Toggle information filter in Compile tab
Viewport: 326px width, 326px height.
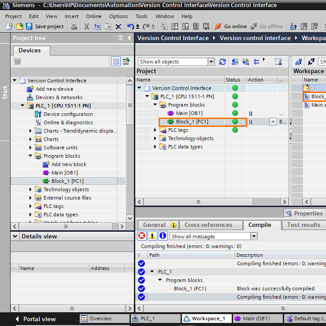[x=163, y=236]
